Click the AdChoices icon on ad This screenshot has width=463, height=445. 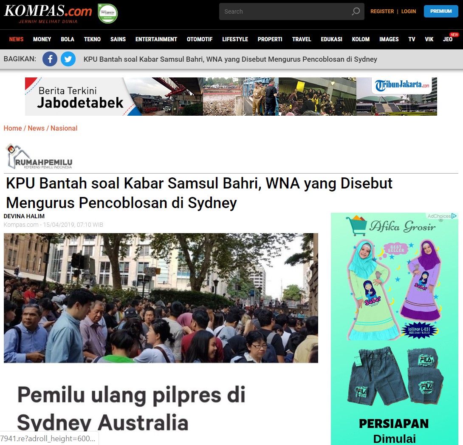tap(454, 216)
